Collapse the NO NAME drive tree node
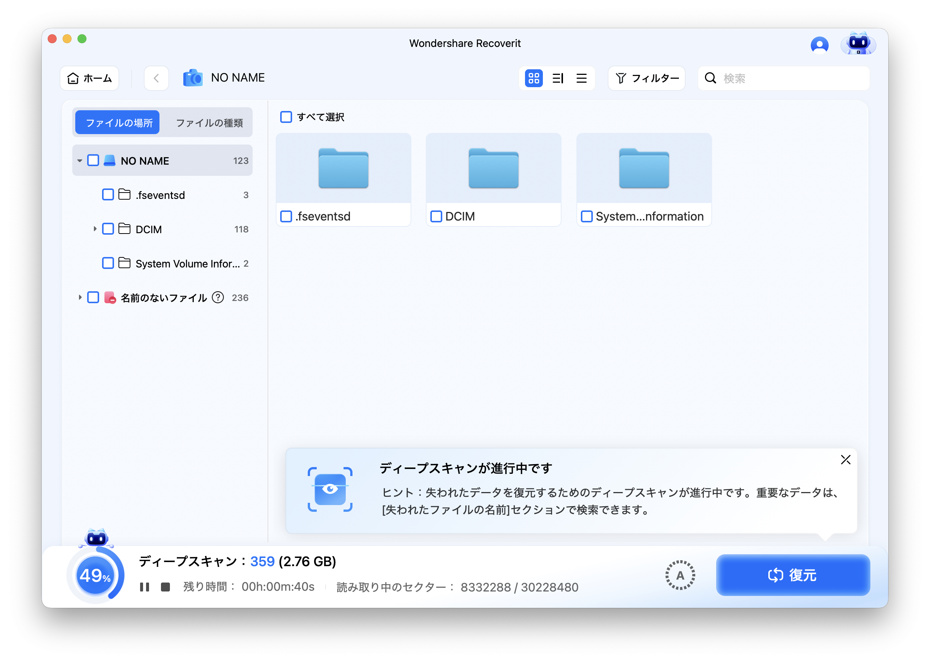Image resolution: width=930 pixels, height=663 pixels. click(x=80, y=161)
